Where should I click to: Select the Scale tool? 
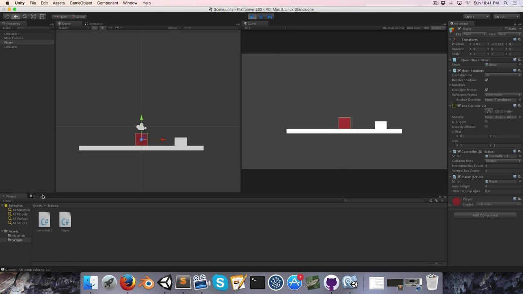point(34,17)
